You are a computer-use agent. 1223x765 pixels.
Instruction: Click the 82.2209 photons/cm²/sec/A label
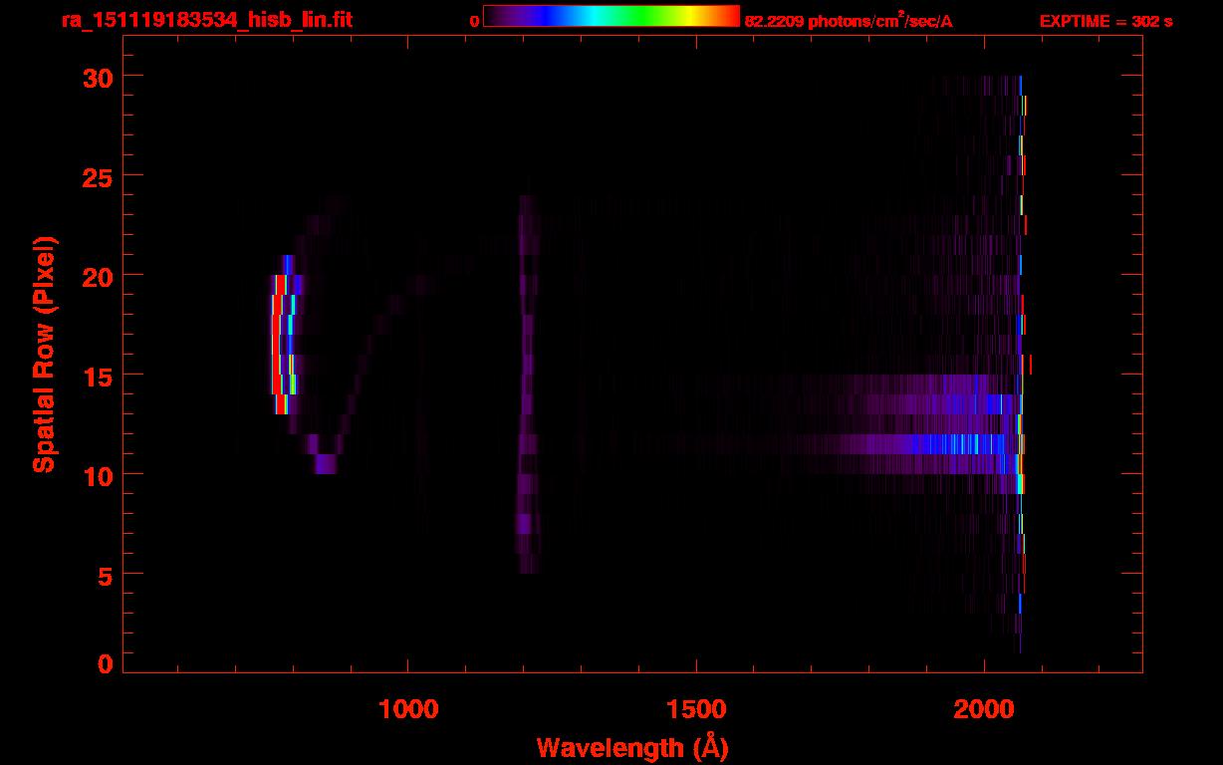click(x=849, y=20)
